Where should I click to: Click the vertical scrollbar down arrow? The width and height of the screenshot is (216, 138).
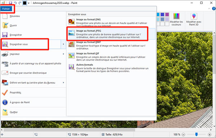[x=214, y=126]
